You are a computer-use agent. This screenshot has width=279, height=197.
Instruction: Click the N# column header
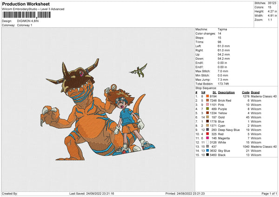coord(203,92)
